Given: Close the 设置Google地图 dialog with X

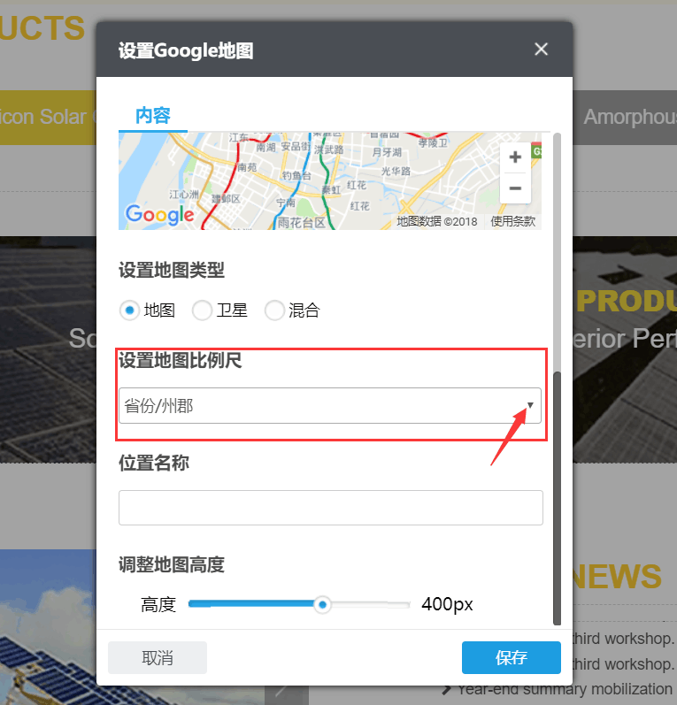Looking at the screenshot, I should tap(541, 50).
